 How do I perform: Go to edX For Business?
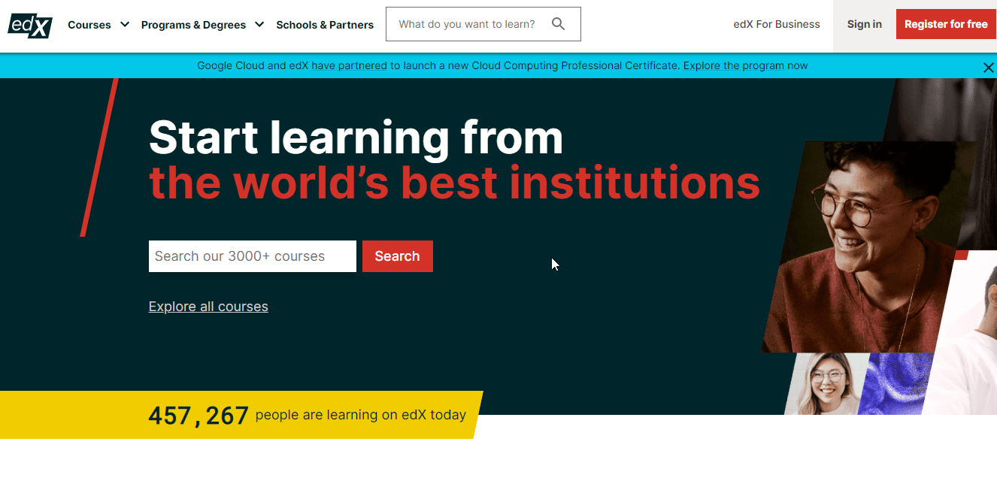point(777,24)
